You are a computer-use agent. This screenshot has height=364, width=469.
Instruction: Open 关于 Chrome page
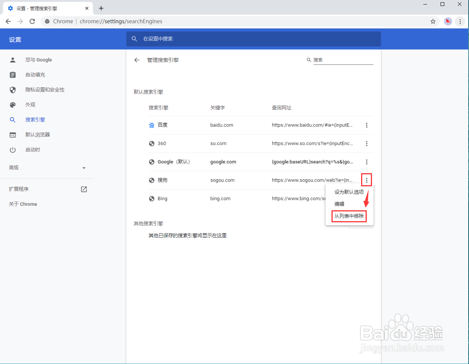pos(23,204)
